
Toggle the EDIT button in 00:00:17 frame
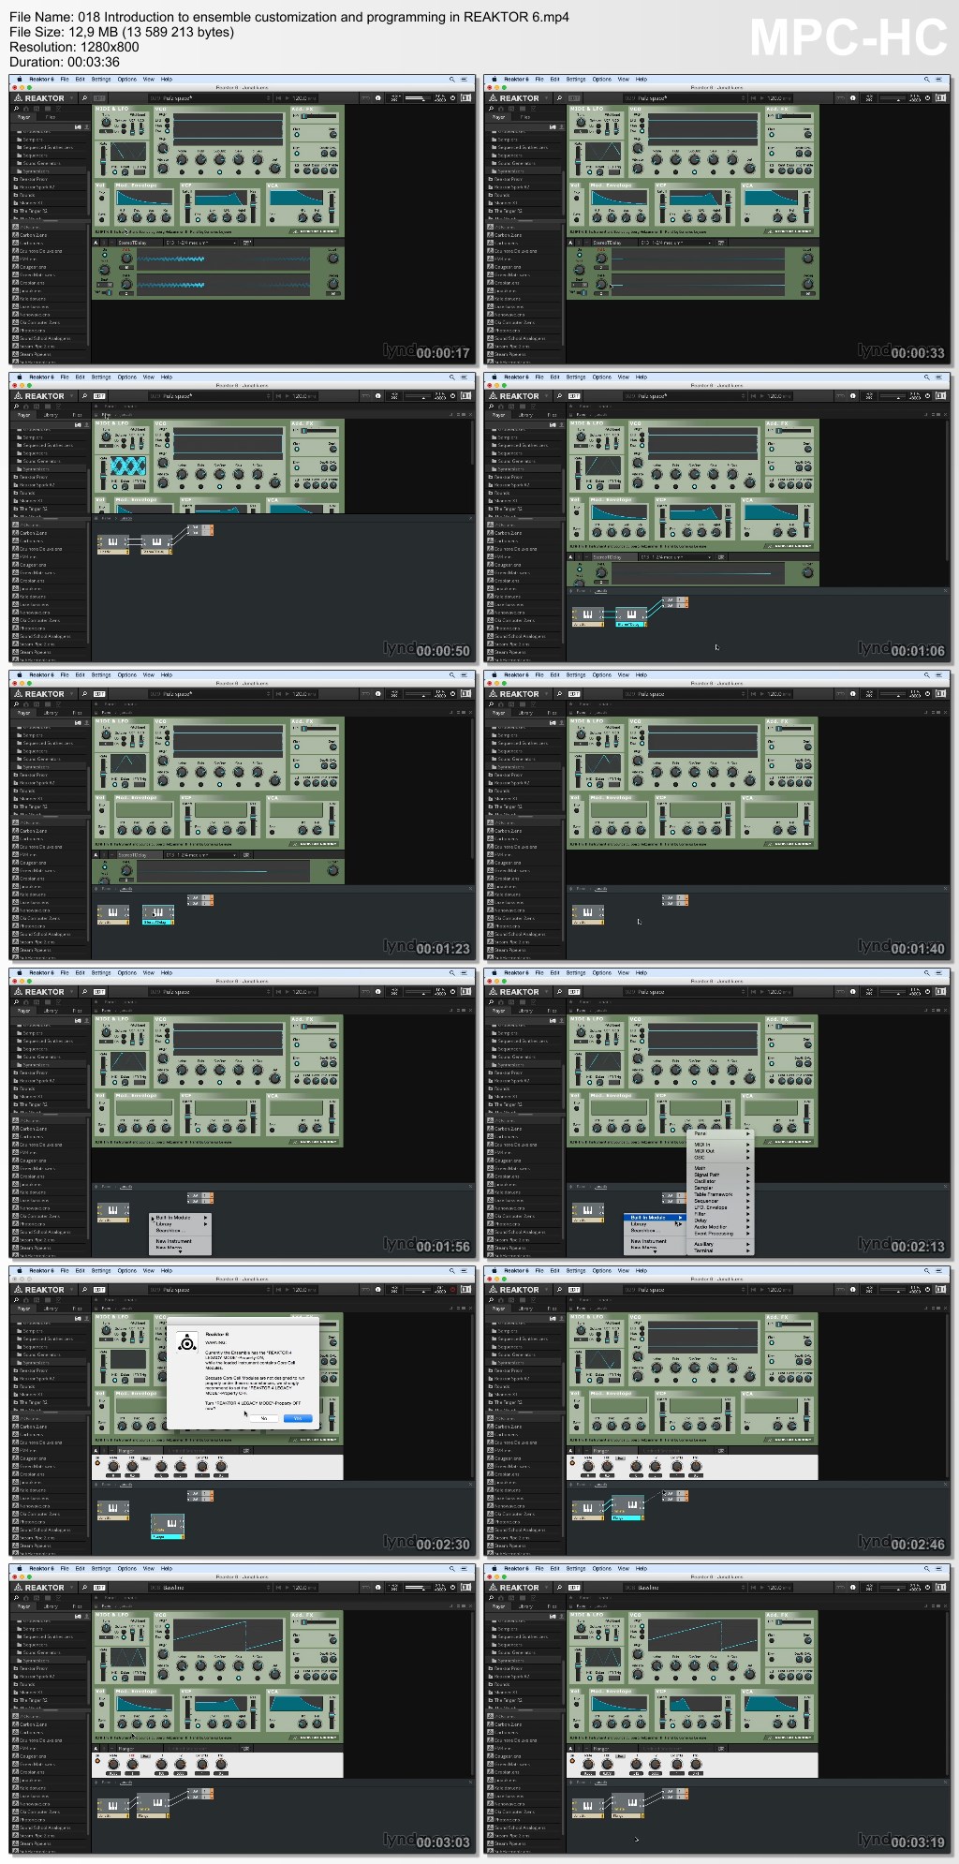point(100,97)
